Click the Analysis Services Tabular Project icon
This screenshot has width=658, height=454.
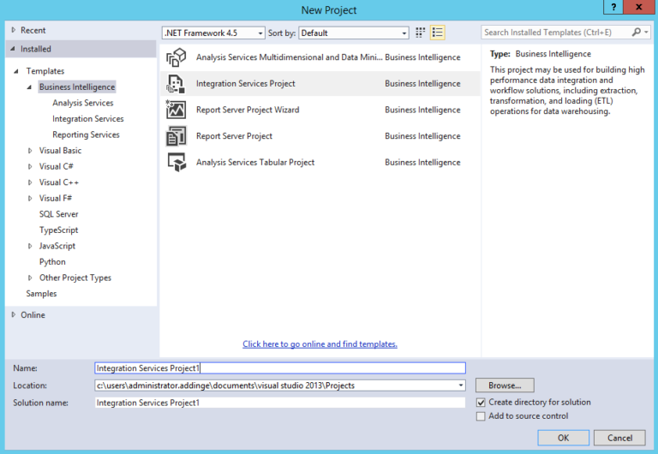coord(176,163)
